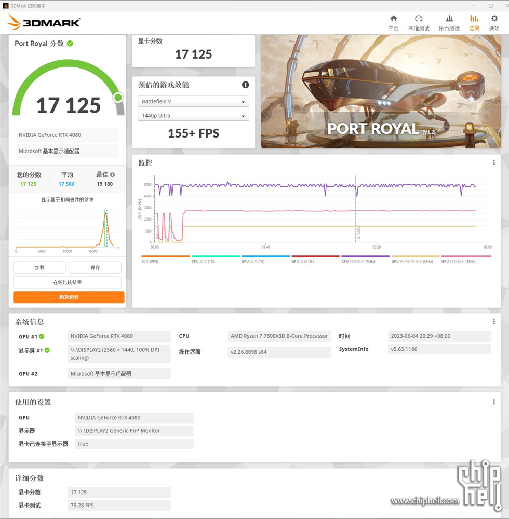Open the 基准测试 benchmarks gauge icon
The image size is (509, 519).
(x=419, y=19)
